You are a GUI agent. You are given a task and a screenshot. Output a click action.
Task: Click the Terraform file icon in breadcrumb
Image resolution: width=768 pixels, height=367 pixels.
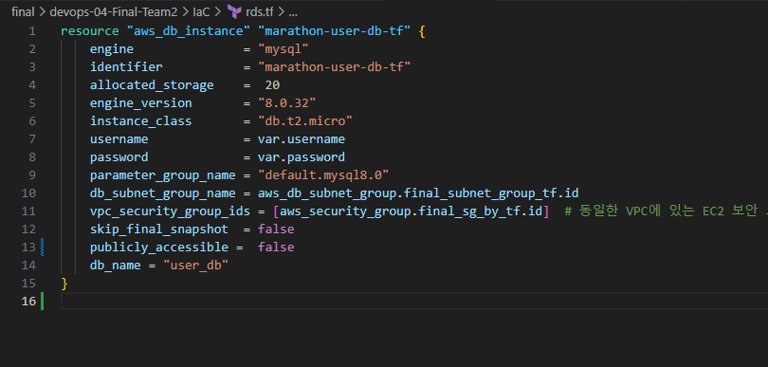pyautogui.click(x=235, y=11)
